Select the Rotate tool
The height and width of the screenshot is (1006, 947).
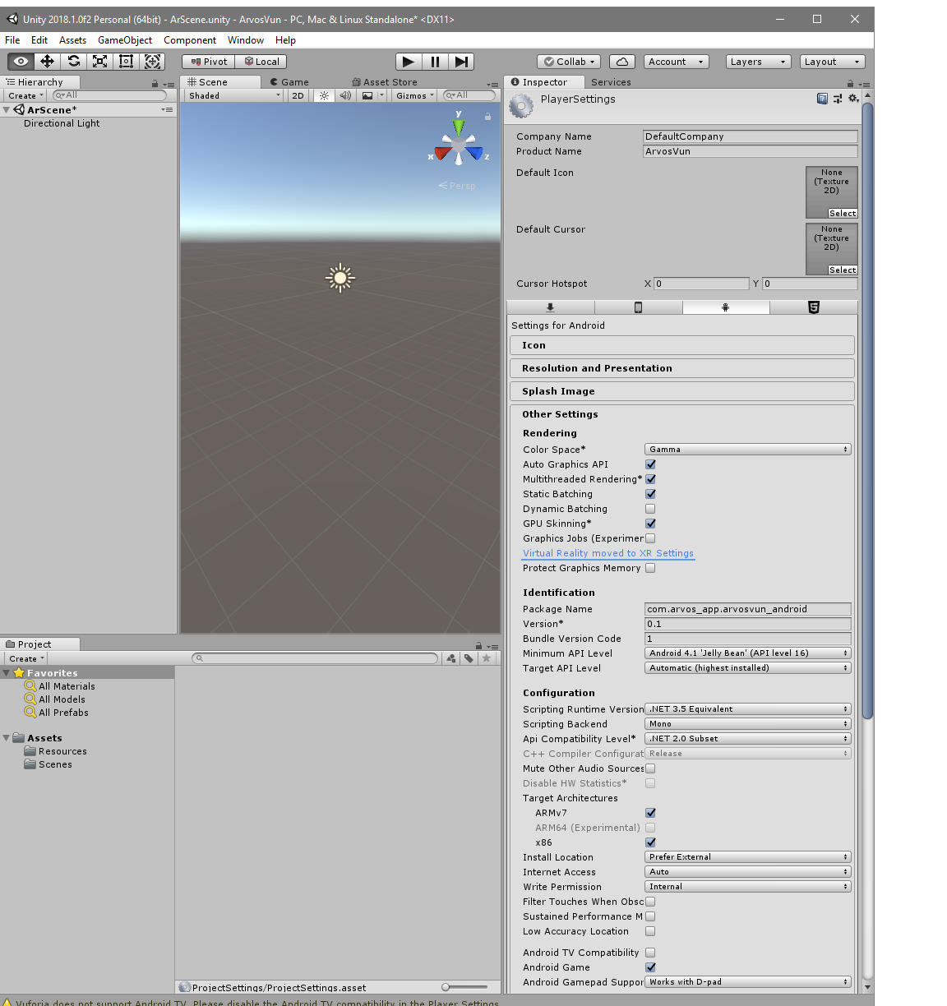tap(73, 61)
